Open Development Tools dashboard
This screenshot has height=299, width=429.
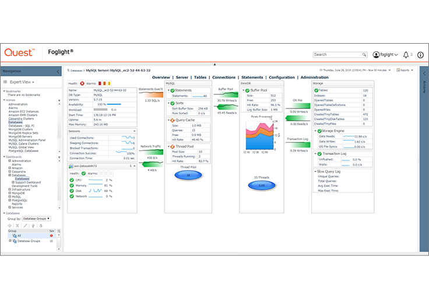pyautogui.click(x=24, y=186)
